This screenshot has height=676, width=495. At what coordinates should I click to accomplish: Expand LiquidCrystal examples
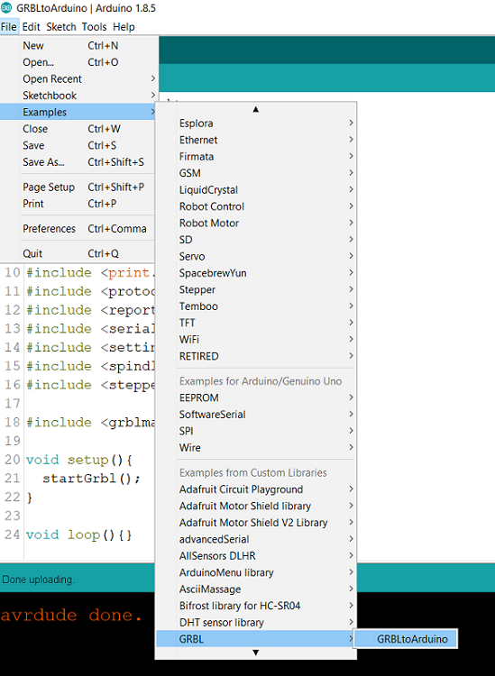click(x=256, y=190)
